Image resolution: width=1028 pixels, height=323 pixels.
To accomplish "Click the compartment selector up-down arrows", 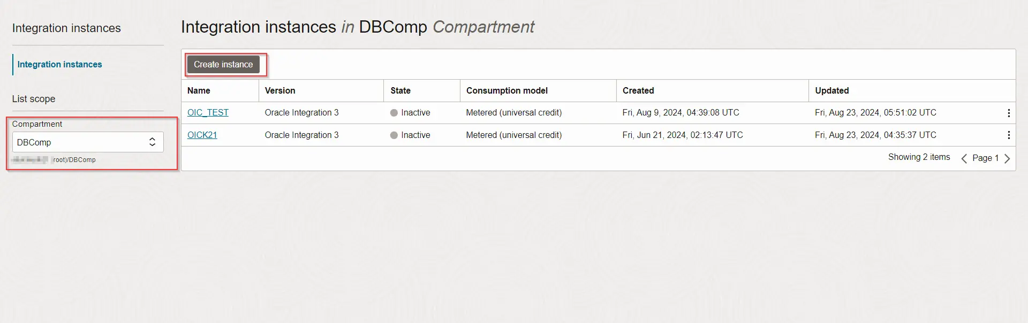I will click(x=152, y=142).
